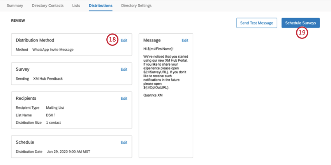Edit the Distribution Method section

tap(124, 40)
